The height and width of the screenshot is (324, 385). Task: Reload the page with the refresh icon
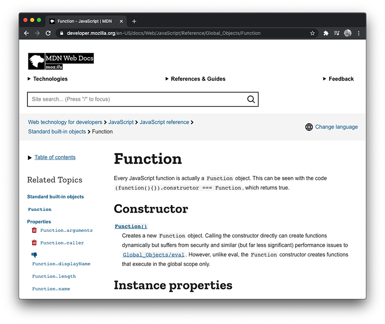[x=48, y=33]
